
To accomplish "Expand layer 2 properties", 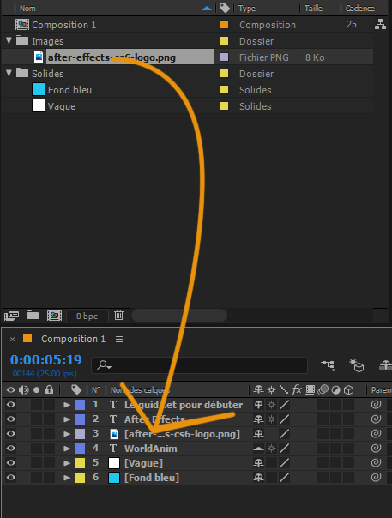I will pyautogui.click(x=67, y=419).
